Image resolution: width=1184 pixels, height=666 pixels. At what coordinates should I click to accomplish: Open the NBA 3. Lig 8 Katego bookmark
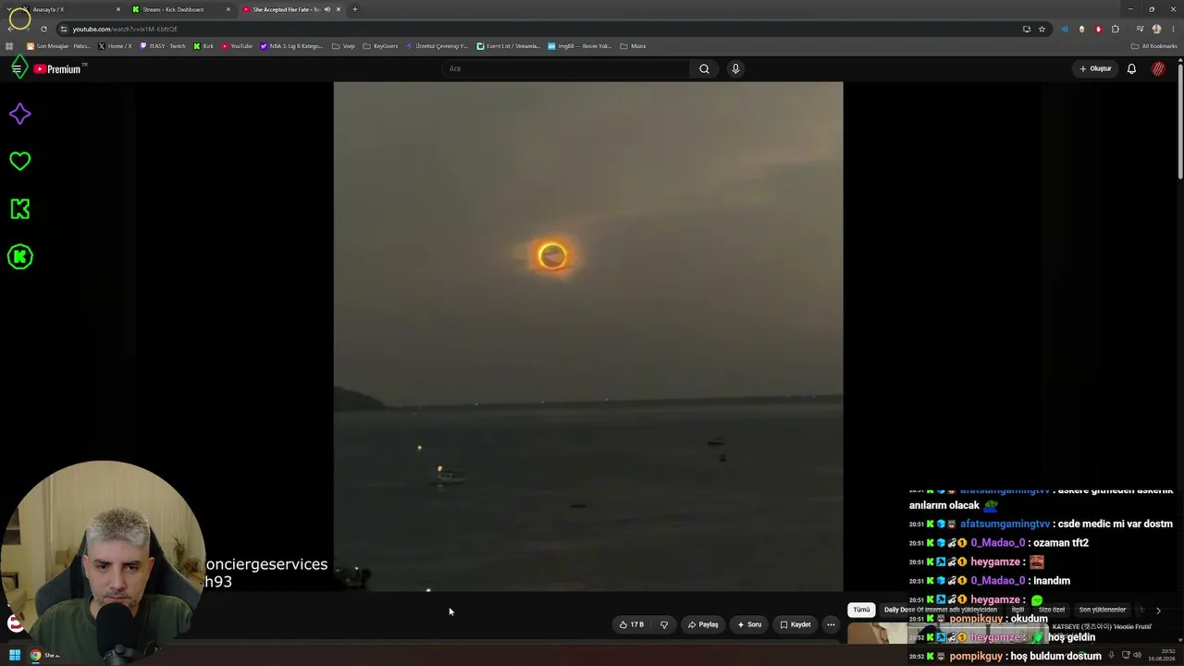tap(291, 46)
